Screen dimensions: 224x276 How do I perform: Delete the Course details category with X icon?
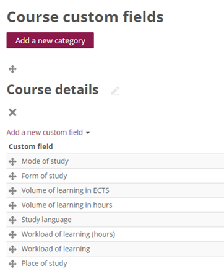(12, 112)
